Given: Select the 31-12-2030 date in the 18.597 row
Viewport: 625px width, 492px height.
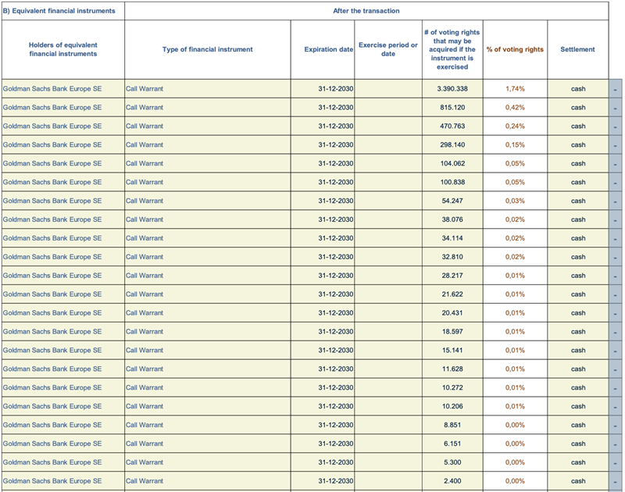Looking at the screenshot, I should click(336, 332).
